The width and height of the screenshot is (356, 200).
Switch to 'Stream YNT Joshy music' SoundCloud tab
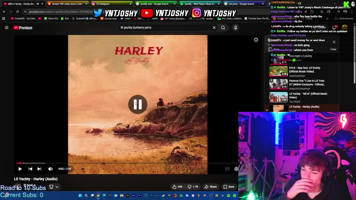pyautogui.click(x=67, y=4)
